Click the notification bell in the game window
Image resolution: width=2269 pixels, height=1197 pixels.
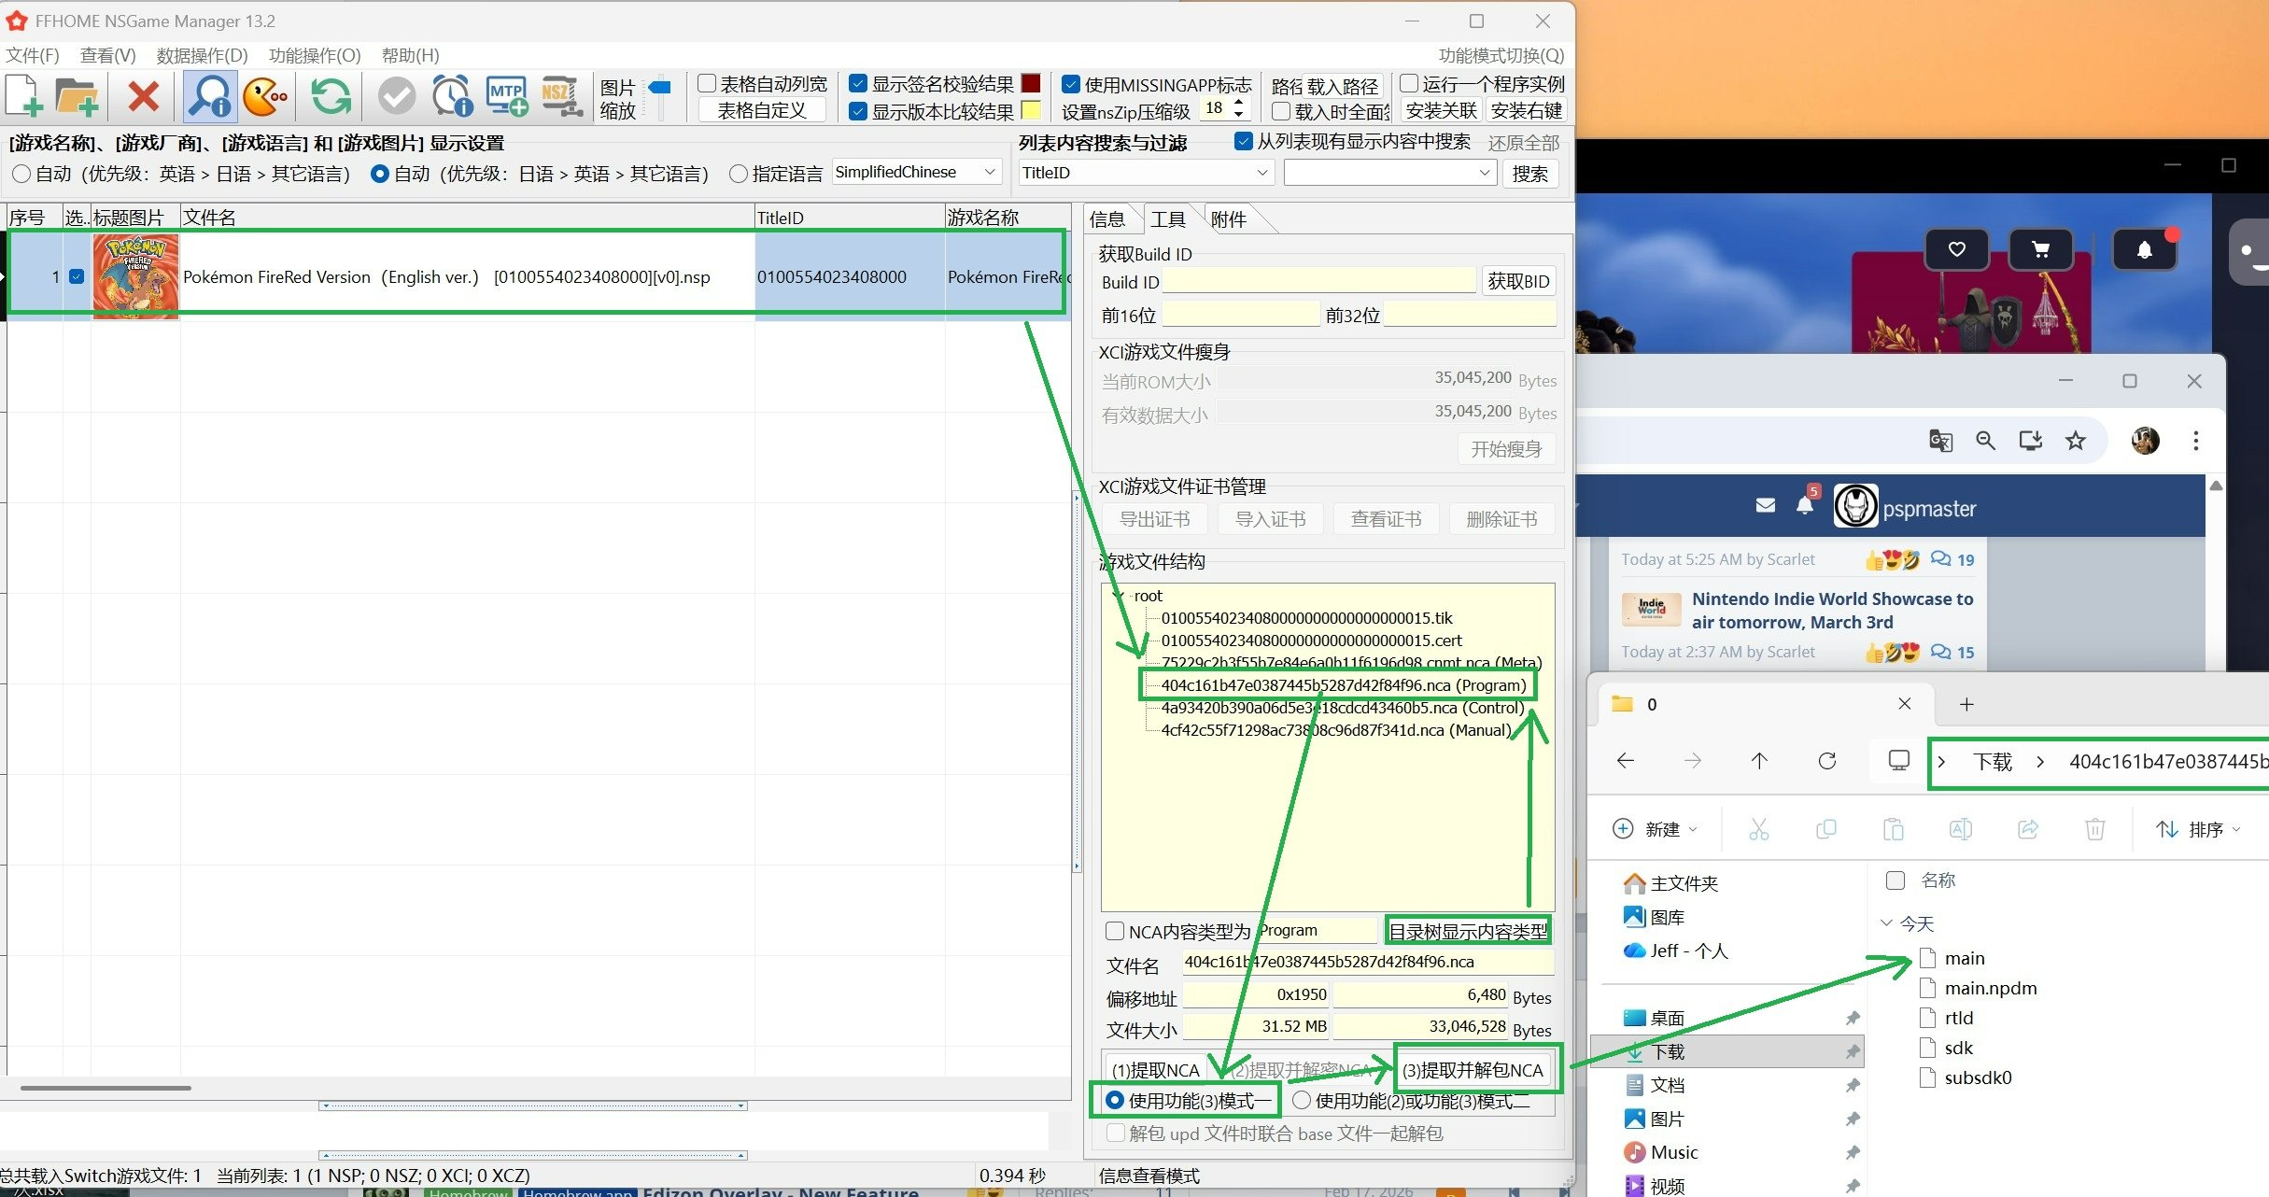point(2145,249)
